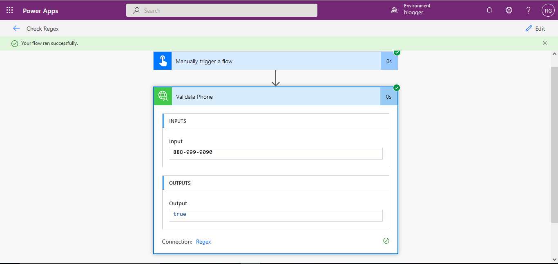Viewport: 558px width, 264px height.
Task: Click the success checkmark in banner
Action: pos(15,43)
